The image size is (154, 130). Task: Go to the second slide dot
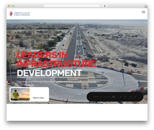(x=120, y=97)
